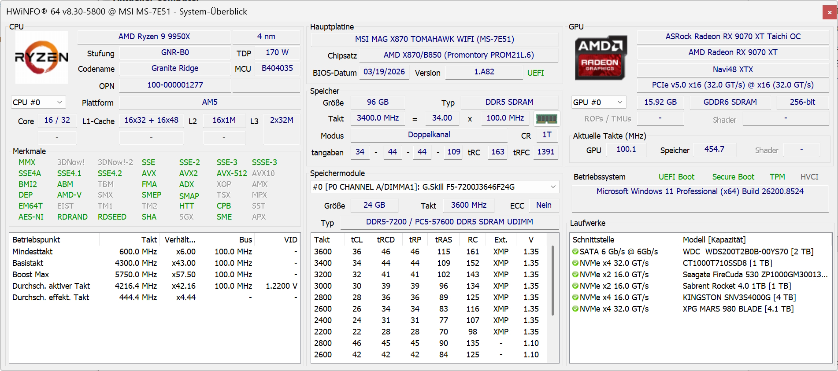Click the 96 GB memory size field
Image resolution: width=838 pixels, height=371 pixels.
pyautogui.click(x=378, y=102)
